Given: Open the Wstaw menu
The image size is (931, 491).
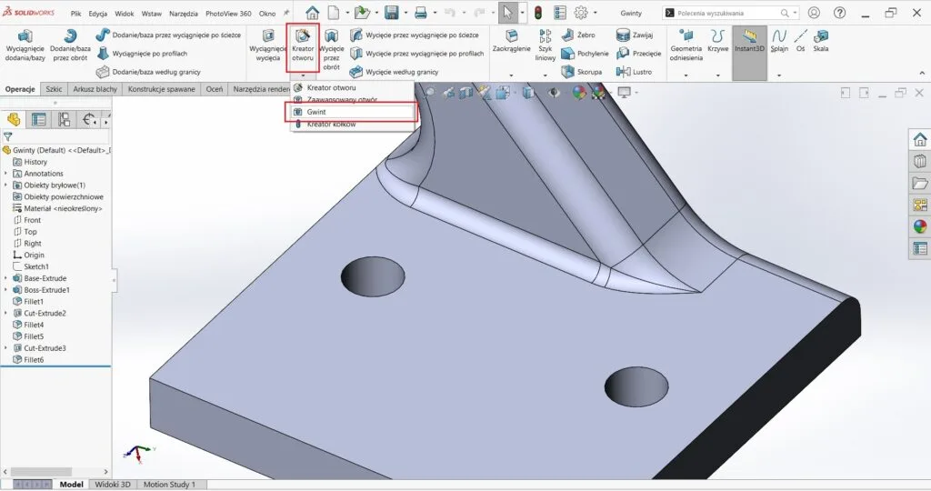Looking at the screenshot, I should click(x=152, y=13).
